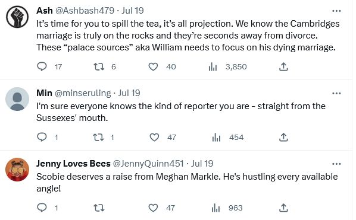Image resolution: width=356 pixels, height=220 pixels.
Task: Open more options menu on Ash's tweet
Action: (x=336, y=11)
